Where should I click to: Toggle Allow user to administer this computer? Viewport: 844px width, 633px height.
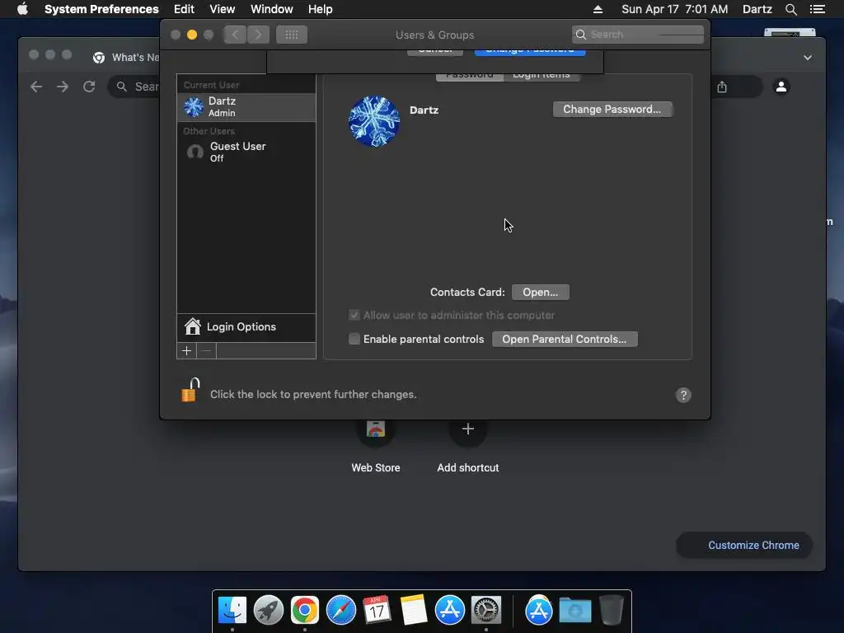pos(354,315)
